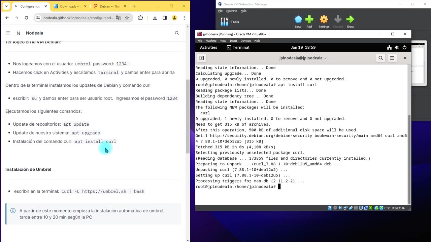The width and height of the screenshot is (431, 242).
Task: Open File menu in VirtualBox Manager
Action: pos(220,11)
